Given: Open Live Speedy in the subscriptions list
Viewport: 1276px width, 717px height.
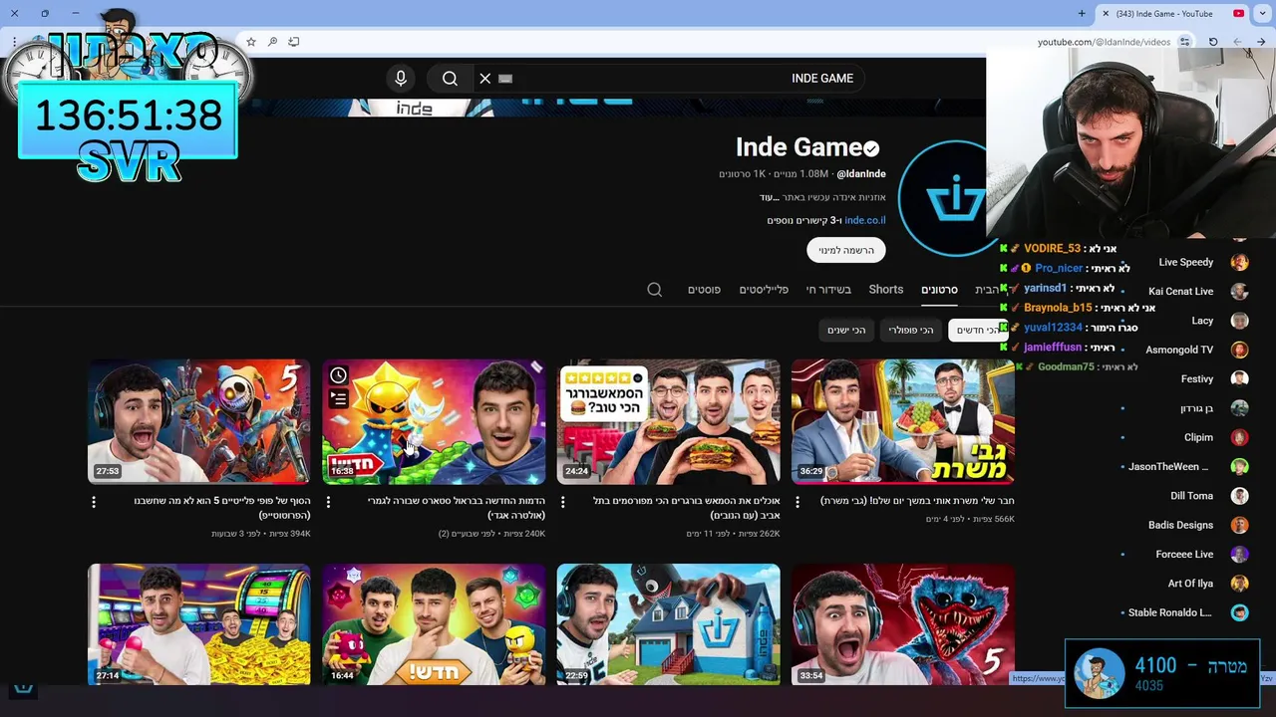Looking at the screenshot, I should [x=1186, y=263].
